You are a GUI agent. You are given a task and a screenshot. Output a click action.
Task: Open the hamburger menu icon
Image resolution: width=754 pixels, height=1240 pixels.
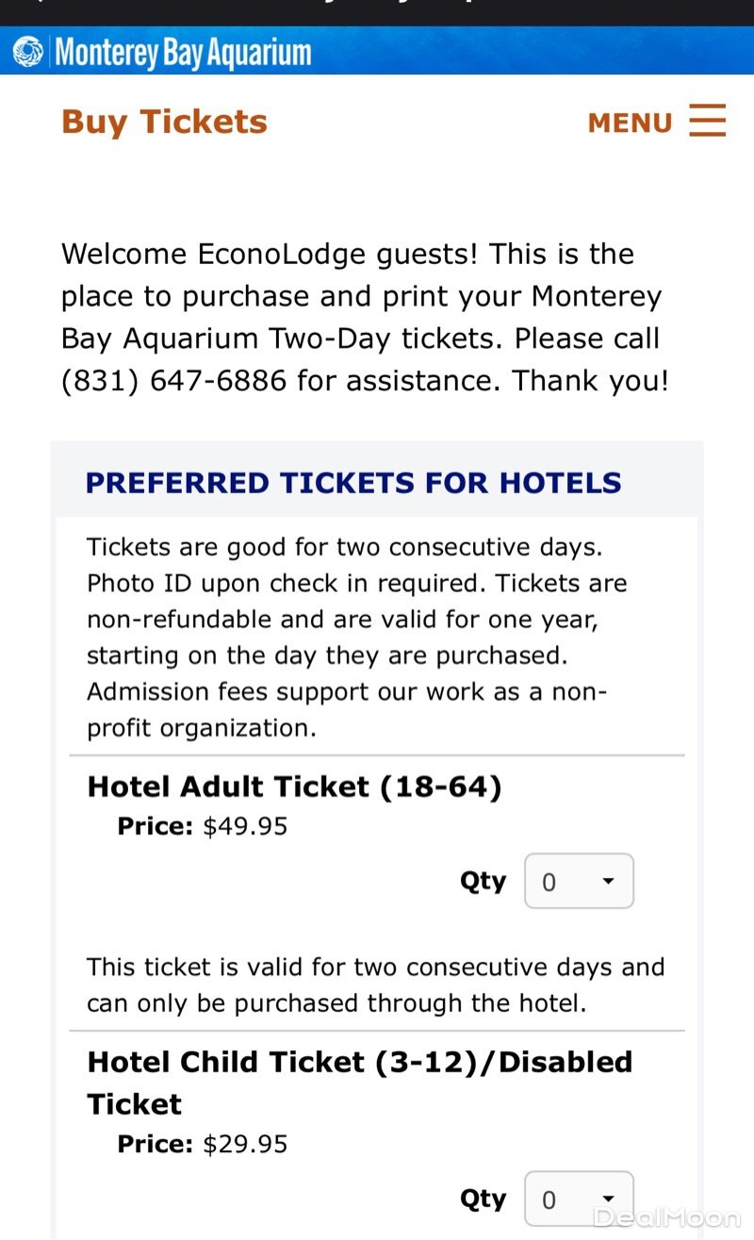[707, 122]
